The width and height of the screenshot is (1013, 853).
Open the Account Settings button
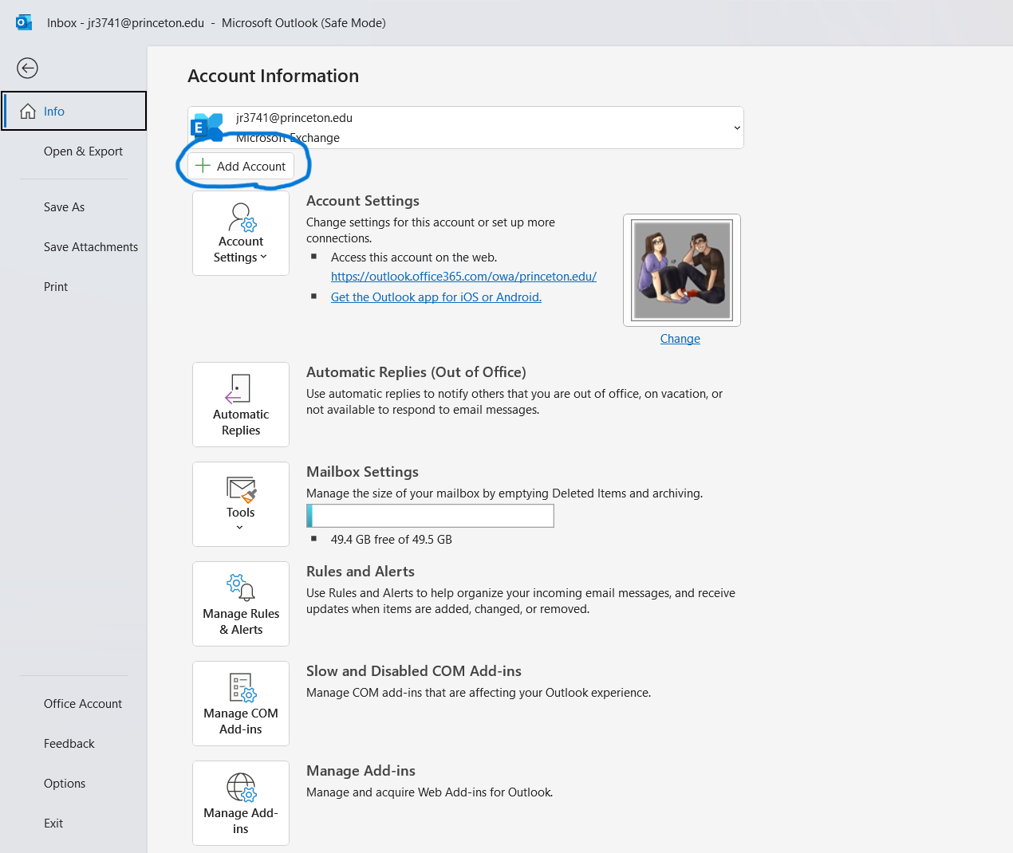241,234
